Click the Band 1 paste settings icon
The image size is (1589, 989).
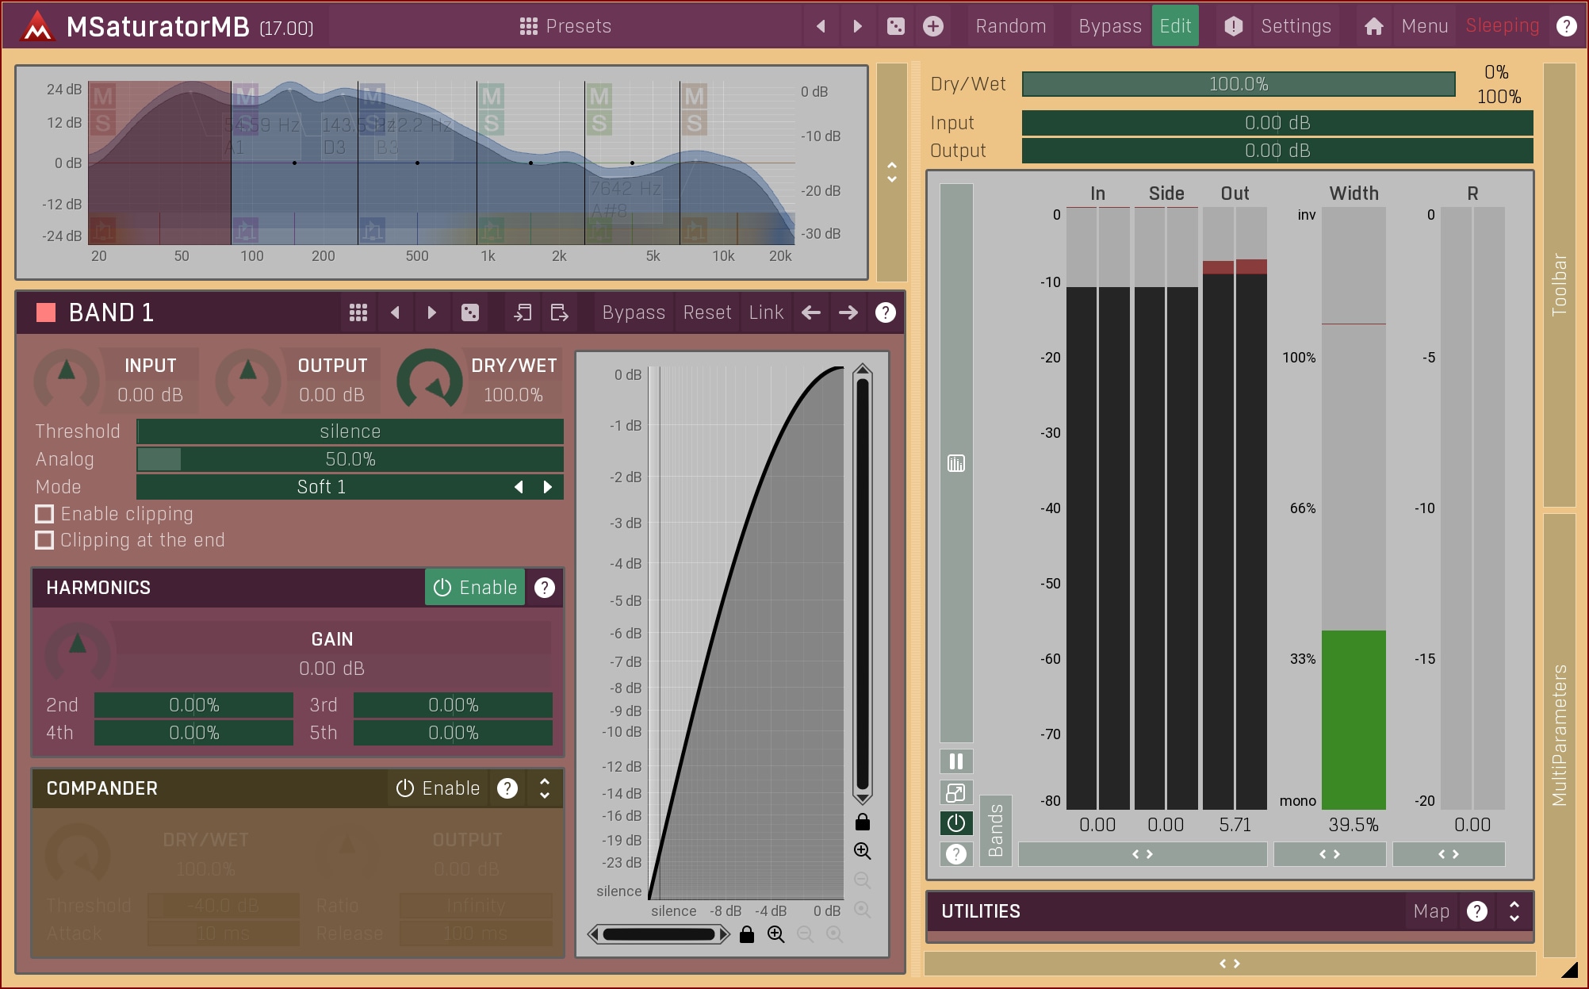click(x=560, y=312)
